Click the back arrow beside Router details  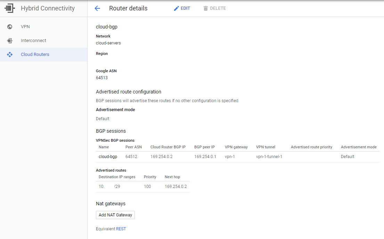pos(97,8)
